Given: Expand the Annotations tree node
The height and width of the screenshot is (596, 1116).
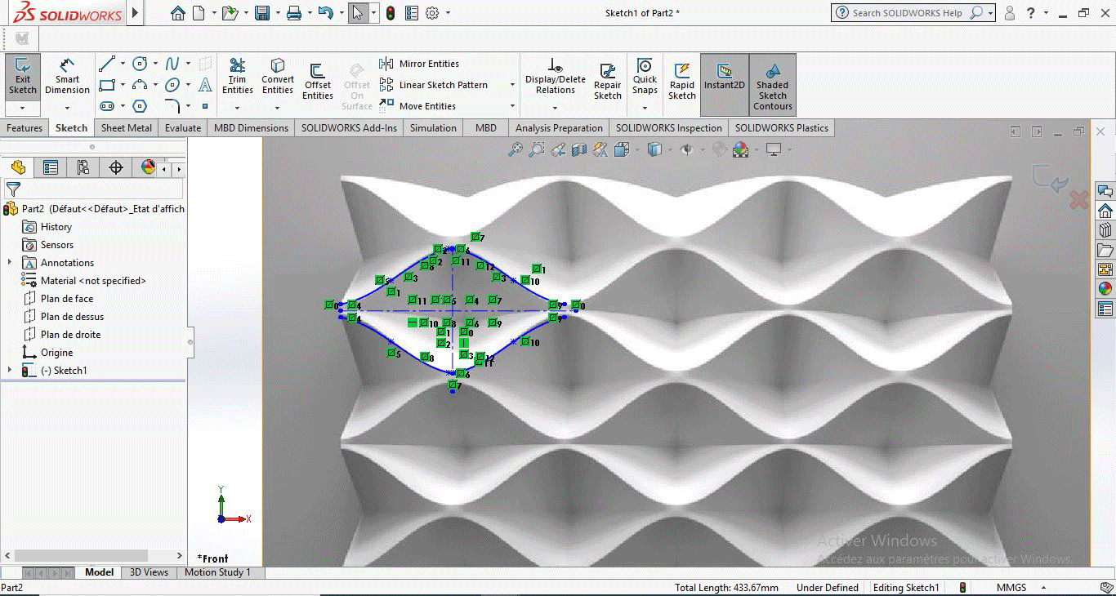Looking at the screenshot, I should click(x=10, y=263).
